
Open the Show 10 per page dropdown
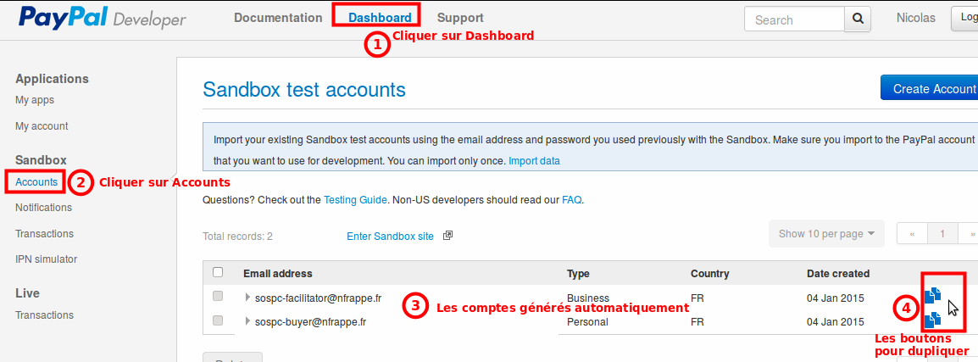click(825, 234)
